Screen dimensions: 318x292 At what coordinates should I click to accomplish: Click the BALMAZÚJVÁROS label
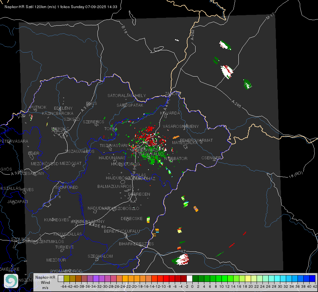[115, 186]
